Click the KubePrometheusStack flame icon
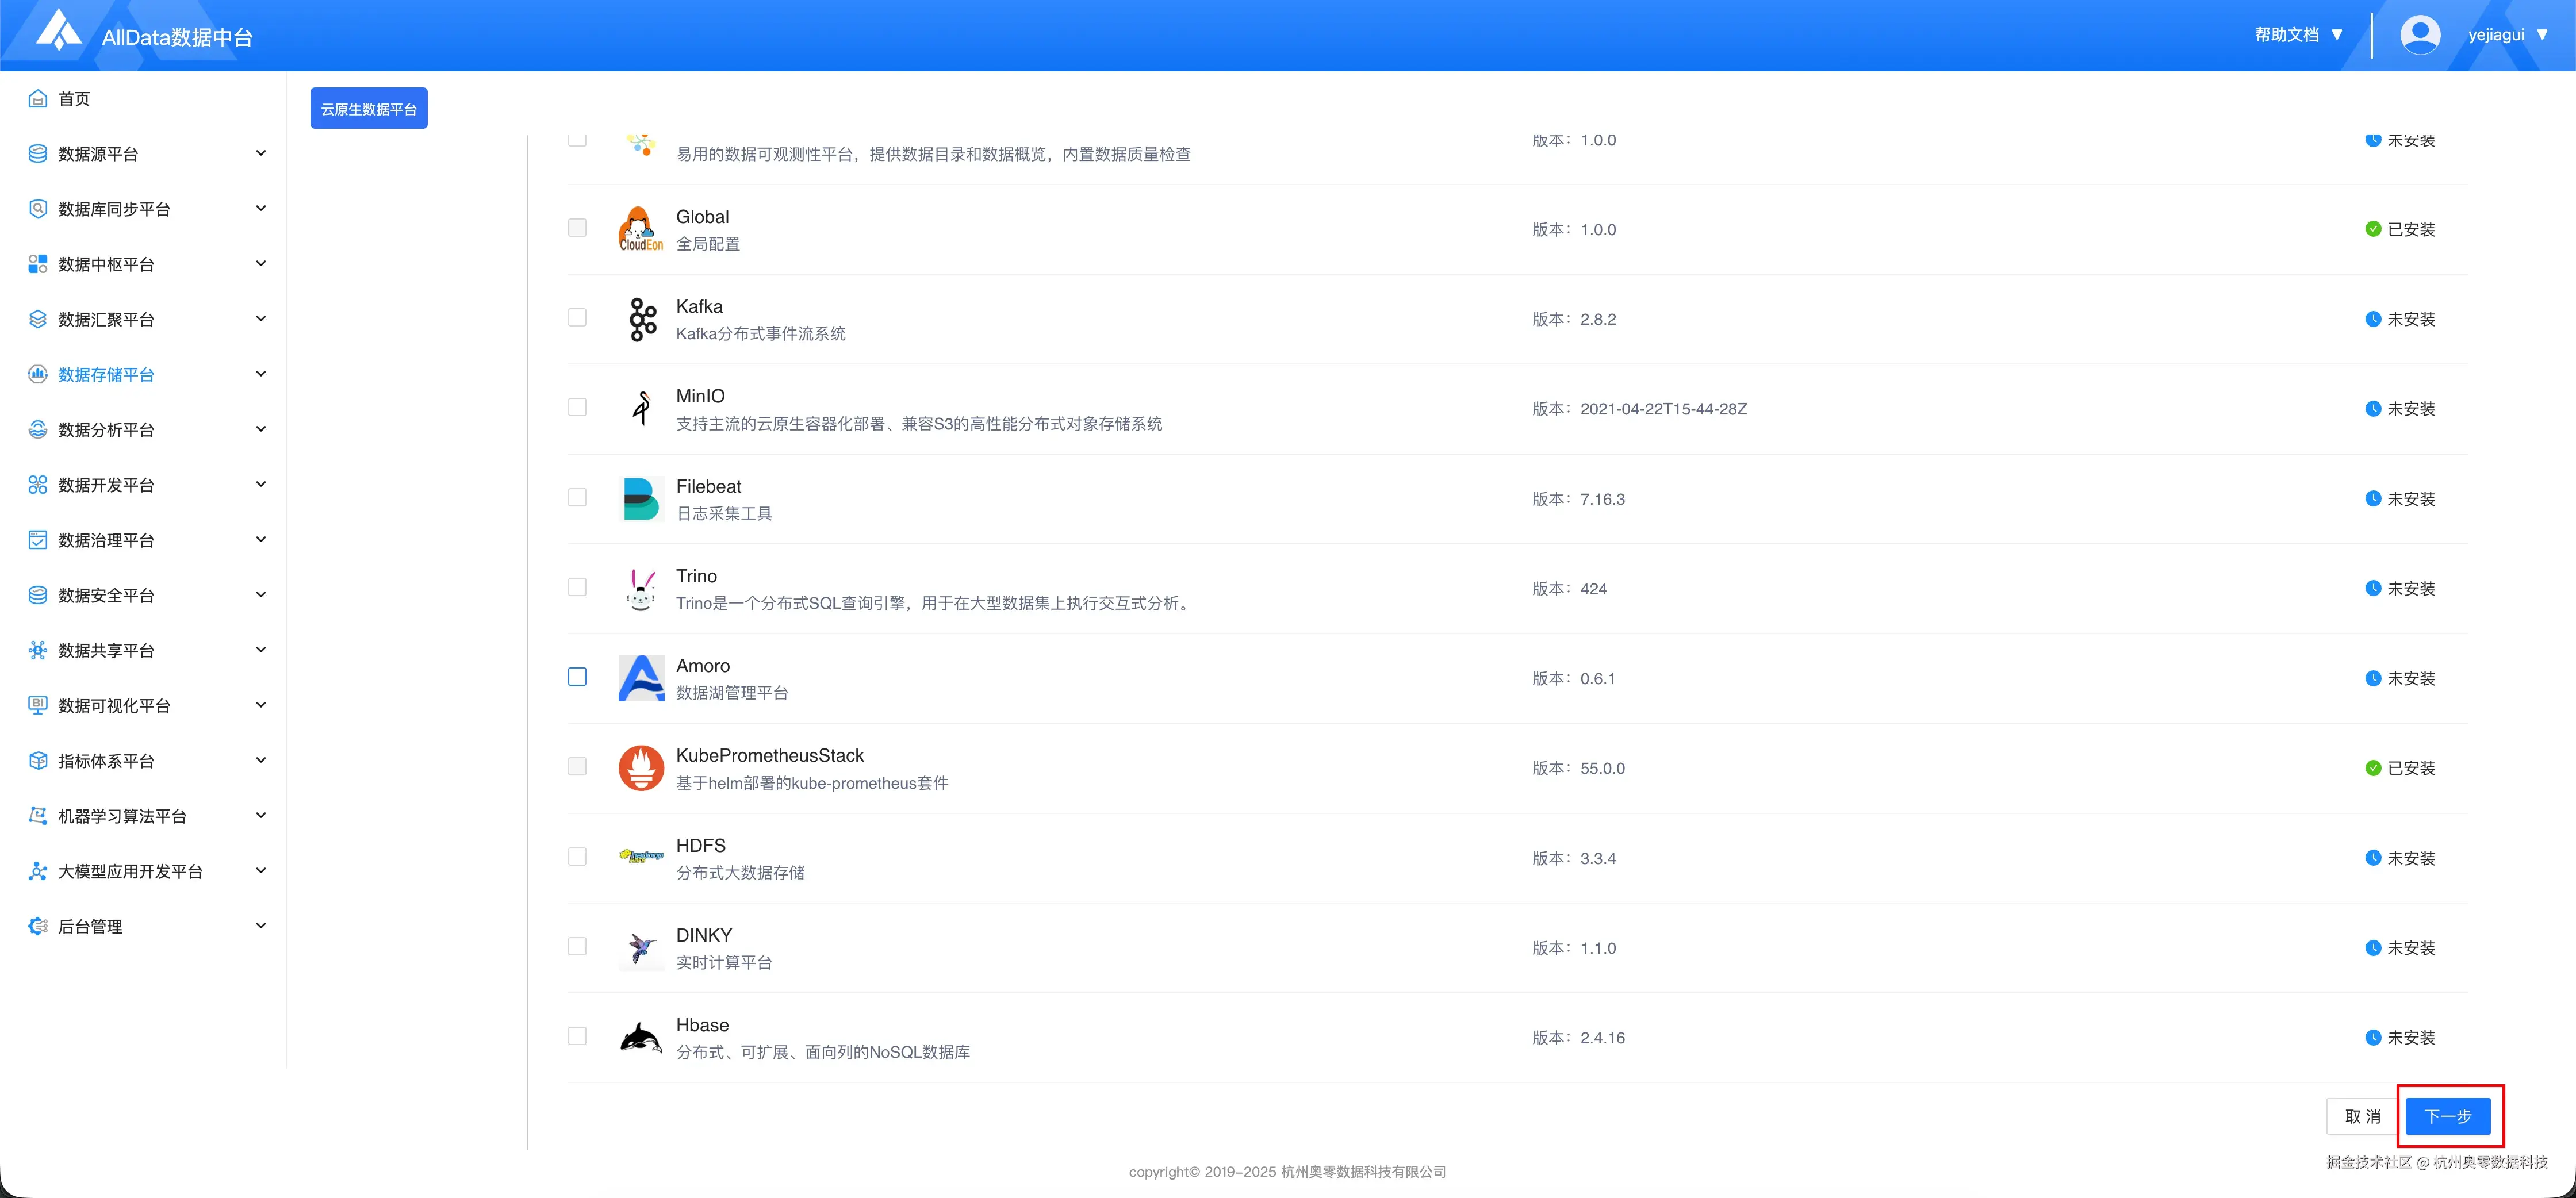 pyautogui.click(x=641, y=768)
